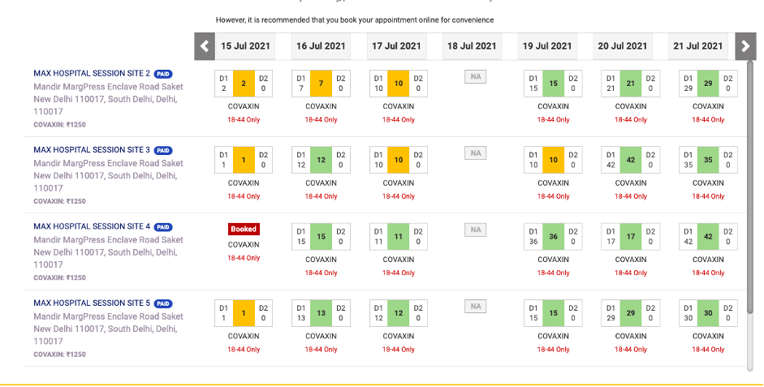Click PAID badge for Session Site 2
The height and width of the screenshot is (387, 764).
(163, 74)
